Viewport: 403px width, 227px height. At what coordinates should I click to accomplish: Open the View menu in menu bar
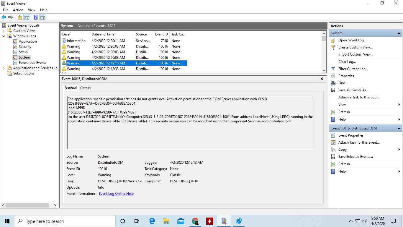32,10
